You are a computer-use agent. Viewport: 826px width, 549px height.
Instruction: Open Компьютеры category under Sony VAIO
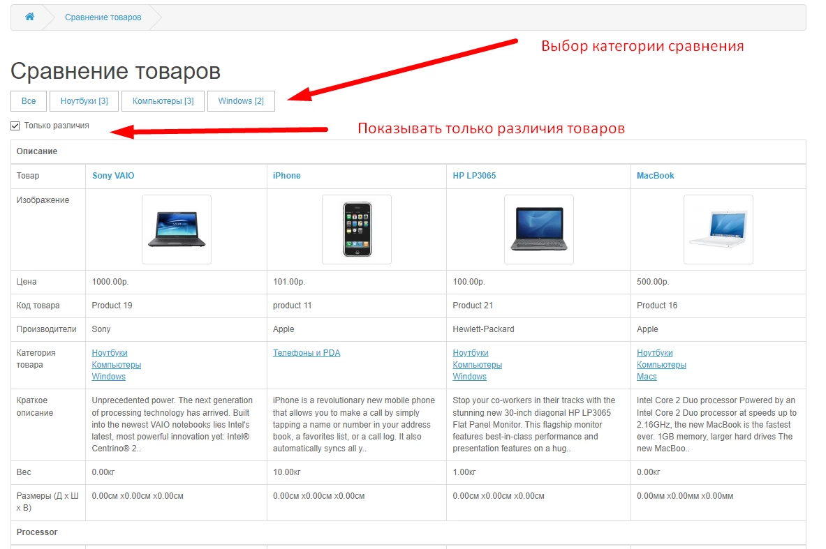(x=117, y=365)
